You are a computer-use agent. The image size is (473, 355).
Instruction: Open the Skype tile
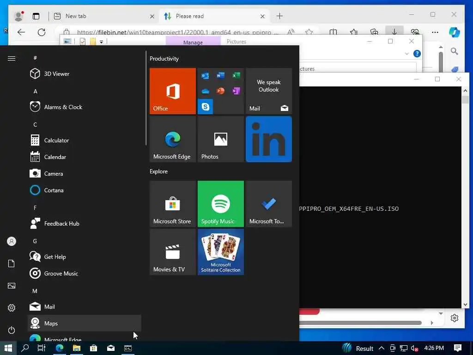[206, 107]
